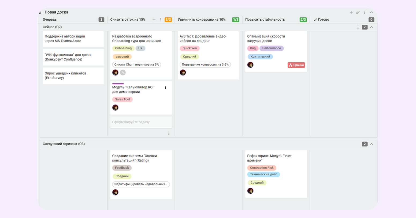Collapse 'Следующий горизонт (Q3)' swimlane
416x218 pixels.
372,144
